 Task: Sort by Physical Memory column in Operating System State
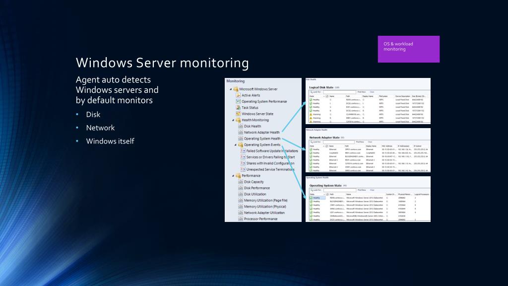405,194
